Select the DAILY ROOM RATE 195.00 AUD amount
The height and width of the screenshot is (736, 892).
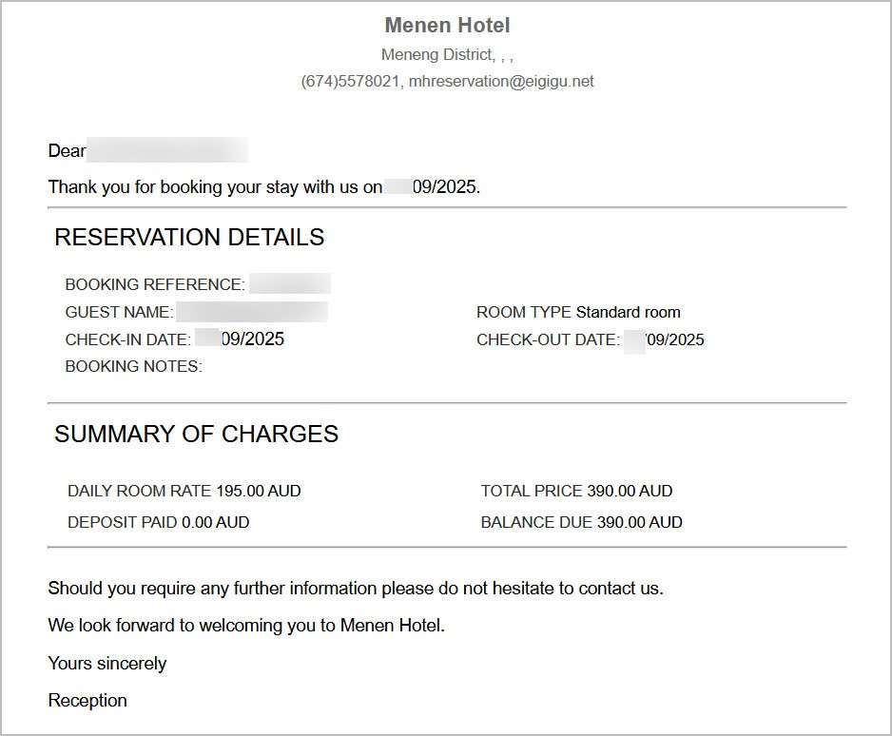pos(258,492)
